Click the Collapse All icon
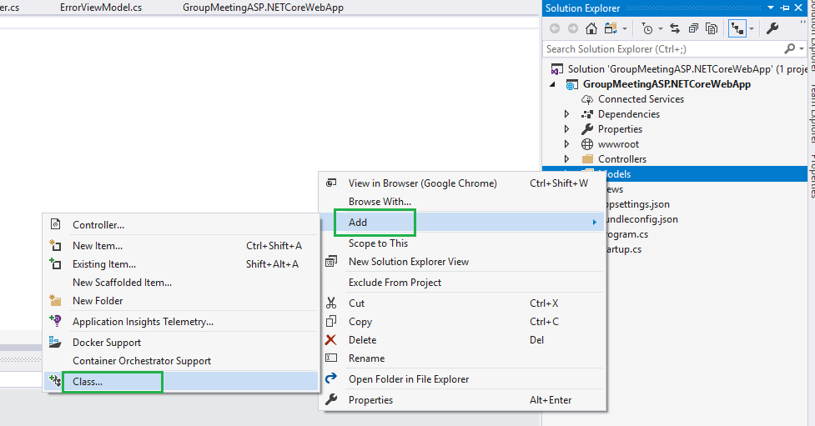The height and width of the screenshot is (426, 815). [693, 28]
